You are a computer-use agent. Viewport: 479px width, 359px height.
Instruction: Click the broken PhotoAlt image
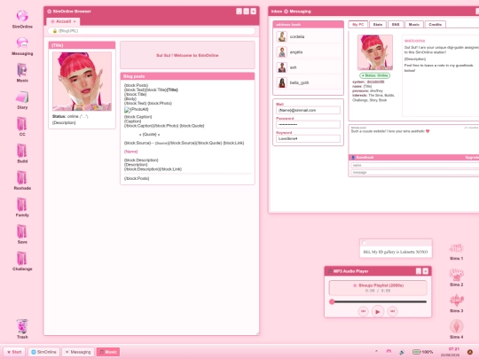coord(137,110)
